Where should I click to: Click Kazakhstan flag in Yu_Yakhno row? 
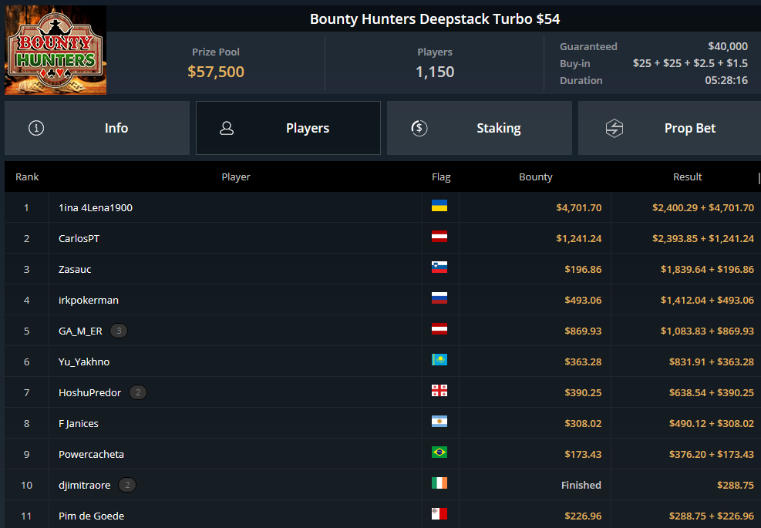click(x=439, y=360)
